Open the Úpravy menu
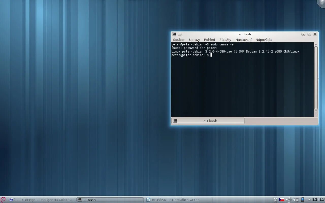The width and height of the screenshot is (325, 203). click(x=194, y=40)
